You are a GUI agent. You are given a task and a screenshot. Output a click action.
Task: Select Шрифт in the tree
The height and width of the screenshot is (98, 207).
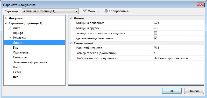(18, 33)
